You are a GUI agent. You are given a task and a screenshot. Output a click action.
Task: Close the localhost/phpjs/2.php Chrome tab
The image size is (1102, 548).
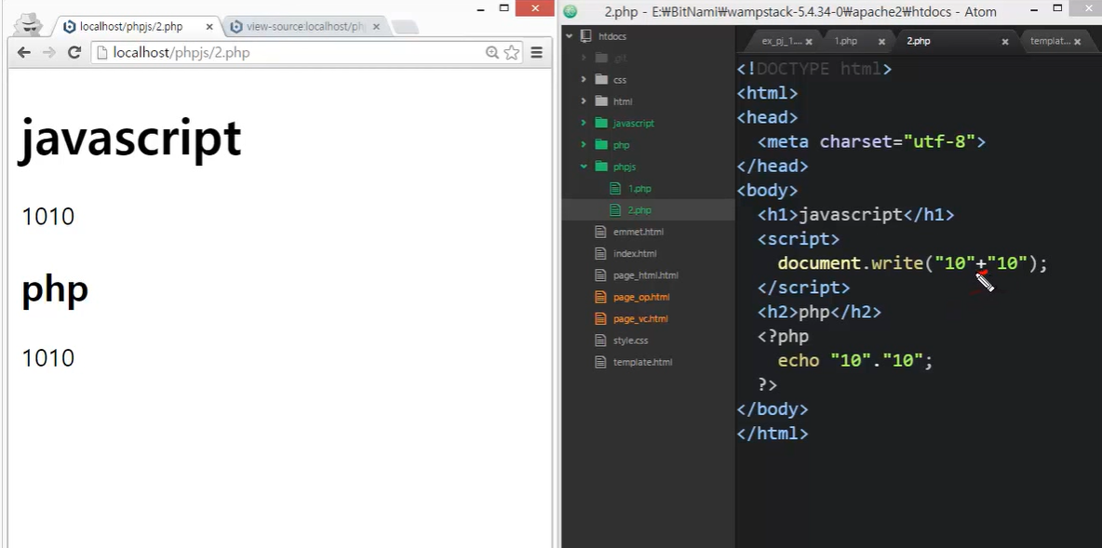208,27
